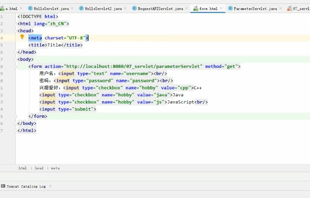Screen dimensions: 310x198
Task: Click the ParameterServlet.java class icon
Action: pyautogui.click(x=230, y=8)
